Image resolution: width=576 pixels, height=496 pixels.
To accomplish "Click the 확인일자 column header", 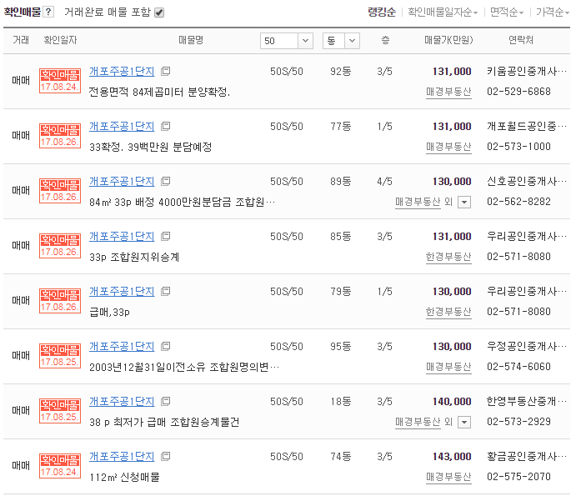I will tap(60, 40).
